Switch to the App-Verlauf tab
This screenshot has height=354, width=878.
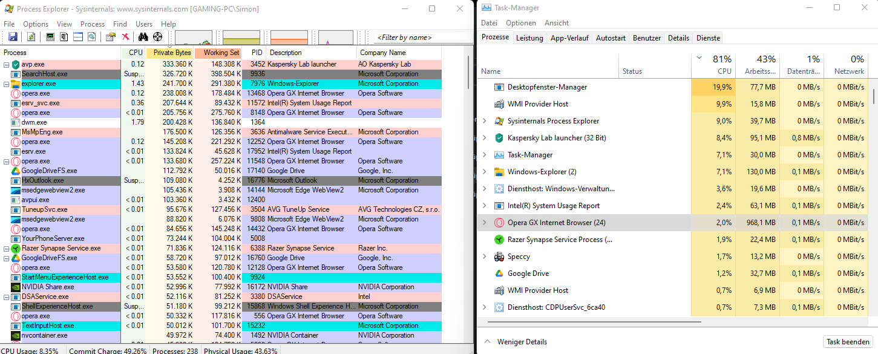[569, 38]
